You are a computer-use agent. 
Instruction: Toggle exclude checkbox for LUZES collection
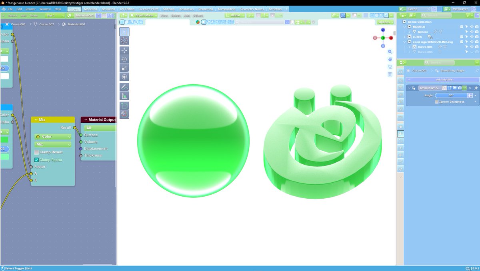(462, 37)
